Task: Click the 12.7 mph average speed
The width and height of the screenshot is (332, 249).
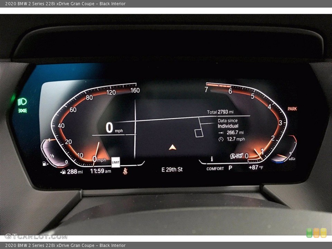Action: point(236,139)
